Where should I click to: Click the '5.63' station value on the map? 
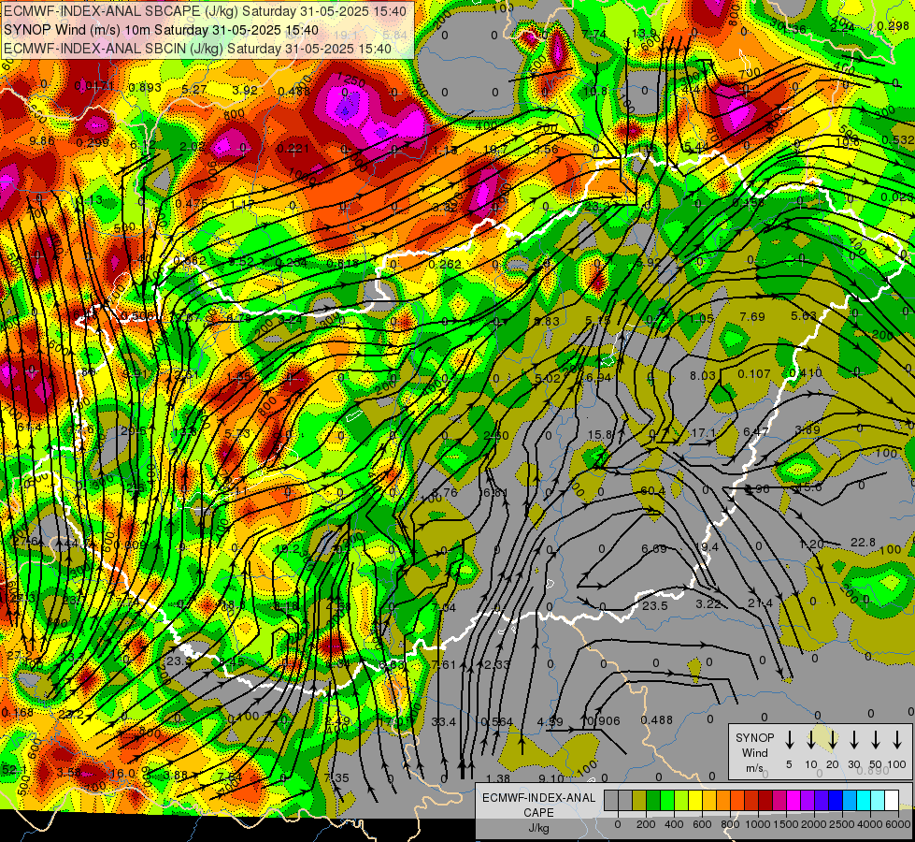[804, 316]
